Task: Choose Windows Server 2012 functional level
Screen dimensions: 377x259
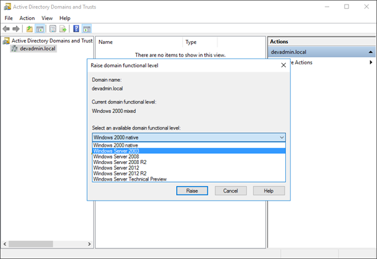Action: click(189, 168)
